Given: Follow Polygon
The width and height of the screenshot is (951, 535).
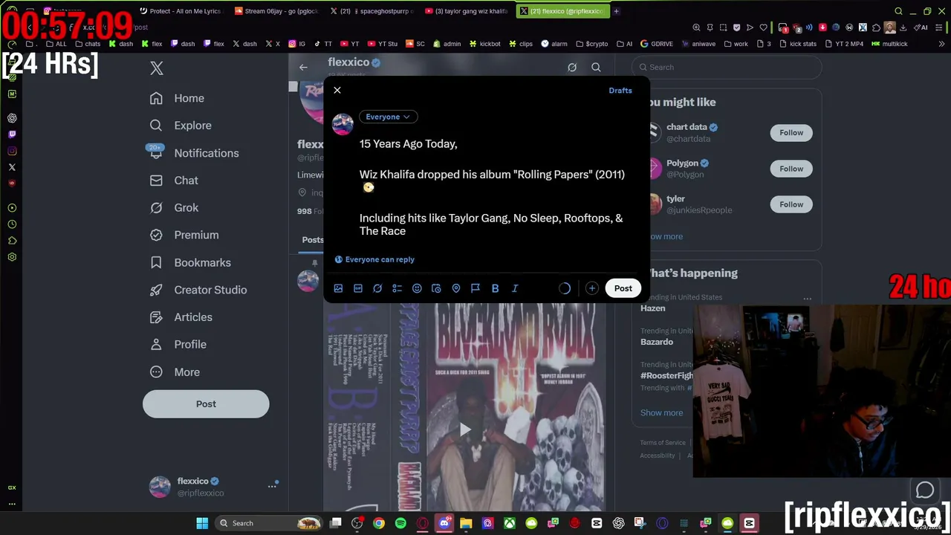Looking at the screenshot, I should 791,169.
